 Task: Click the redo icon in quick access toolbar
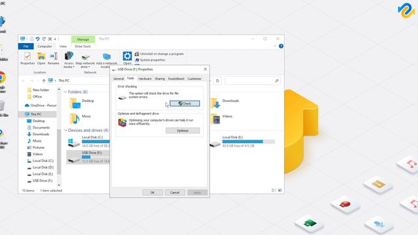coord(44,39)
